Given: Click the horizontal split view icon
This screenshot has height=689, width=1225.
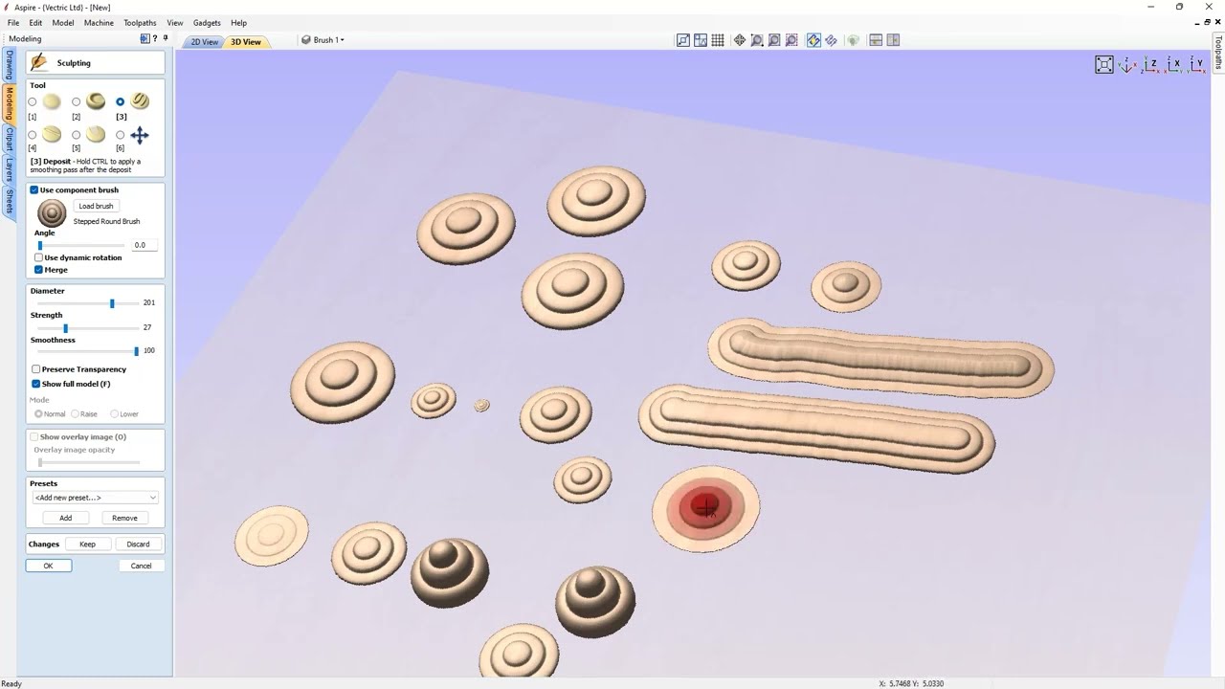Looking at the screenshot, I should (876, 40).
